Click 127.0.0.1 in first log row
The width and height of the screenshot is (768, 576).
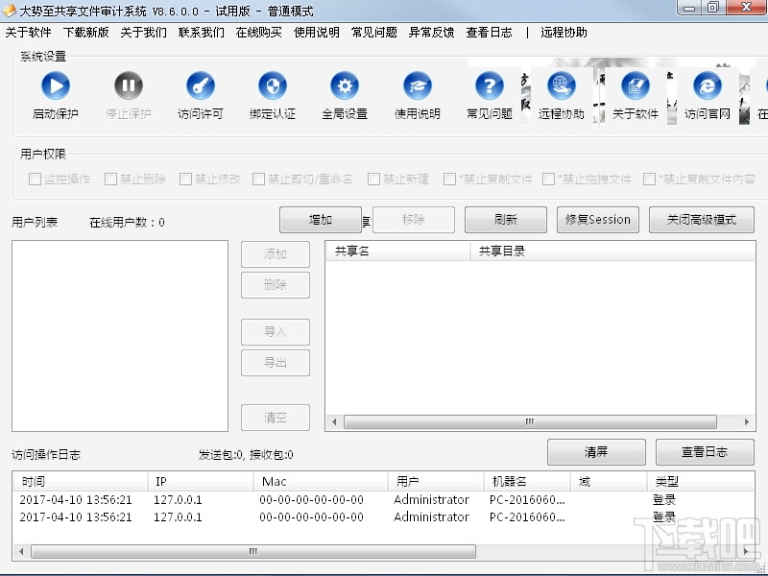[178, 499]
